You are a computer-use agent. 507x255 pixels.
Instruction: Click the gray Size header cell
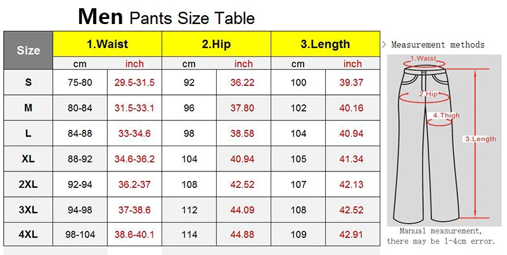[x=28, y=51]
